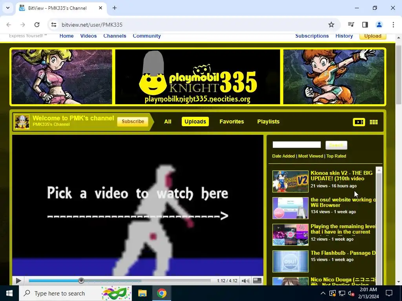Open Klonoa skin V2 video thumbnail
Viewport: 402px width, 301px height.
pos(291,181)
